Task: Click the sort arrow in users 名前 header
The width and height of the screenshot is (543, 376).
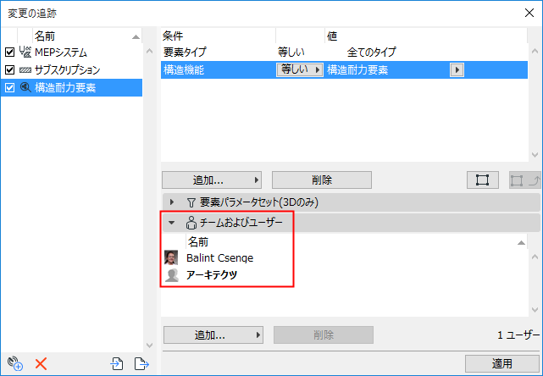Action: coord(521,243)
